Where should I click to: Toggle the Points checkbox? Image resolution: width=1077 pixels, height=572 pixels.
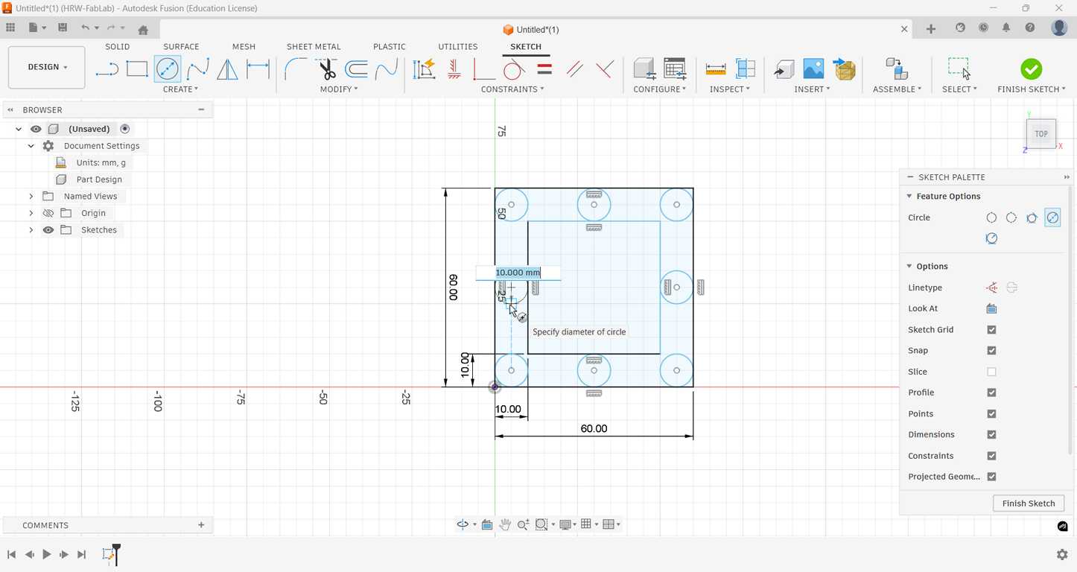point(991,413)
